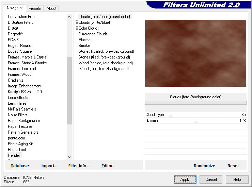Click the icon beside Clouds (white/blue)

click(77, 22)
